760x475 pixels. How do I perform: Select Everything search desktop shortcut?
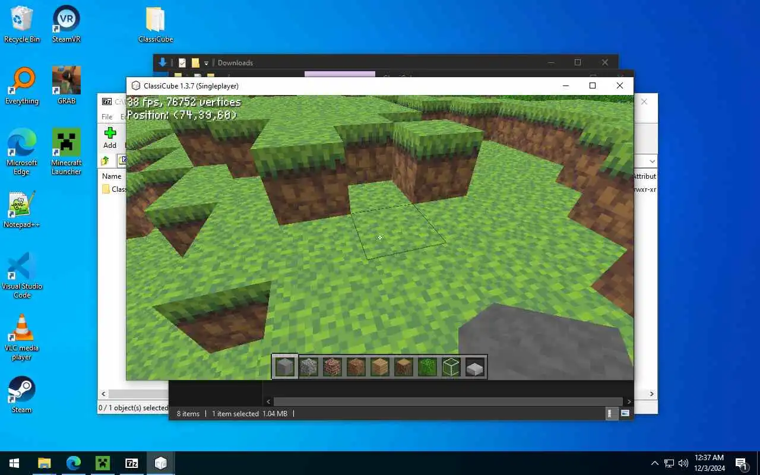tap(22, 86)
